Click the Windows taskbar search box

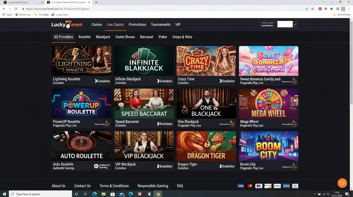click(41, 194)
